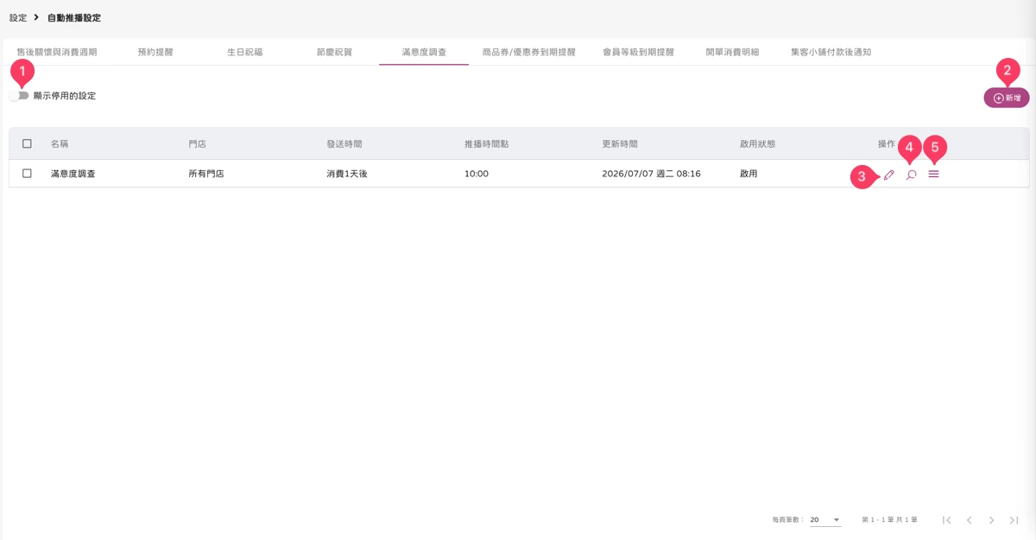The height and width of the screenshot is (540, 1036).
Task: Click the 推播時間點 column header
Action: tap(487, 144)
